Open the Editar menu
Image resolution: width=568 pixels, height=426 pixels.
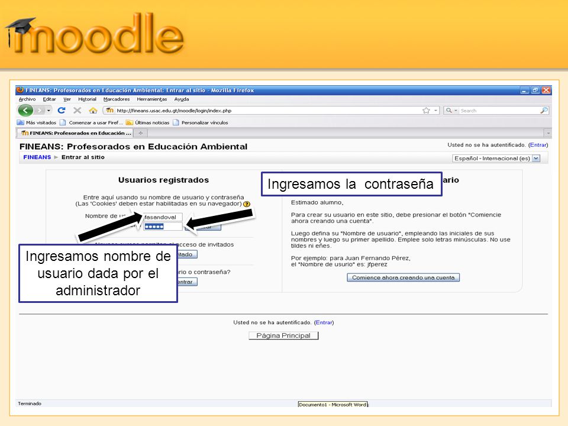49,99
